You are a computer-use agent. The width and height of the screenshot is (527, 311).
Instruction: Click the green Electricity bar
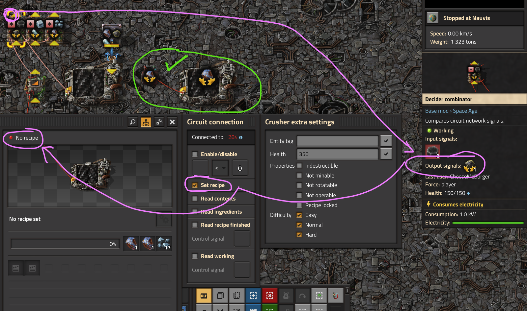488,223
